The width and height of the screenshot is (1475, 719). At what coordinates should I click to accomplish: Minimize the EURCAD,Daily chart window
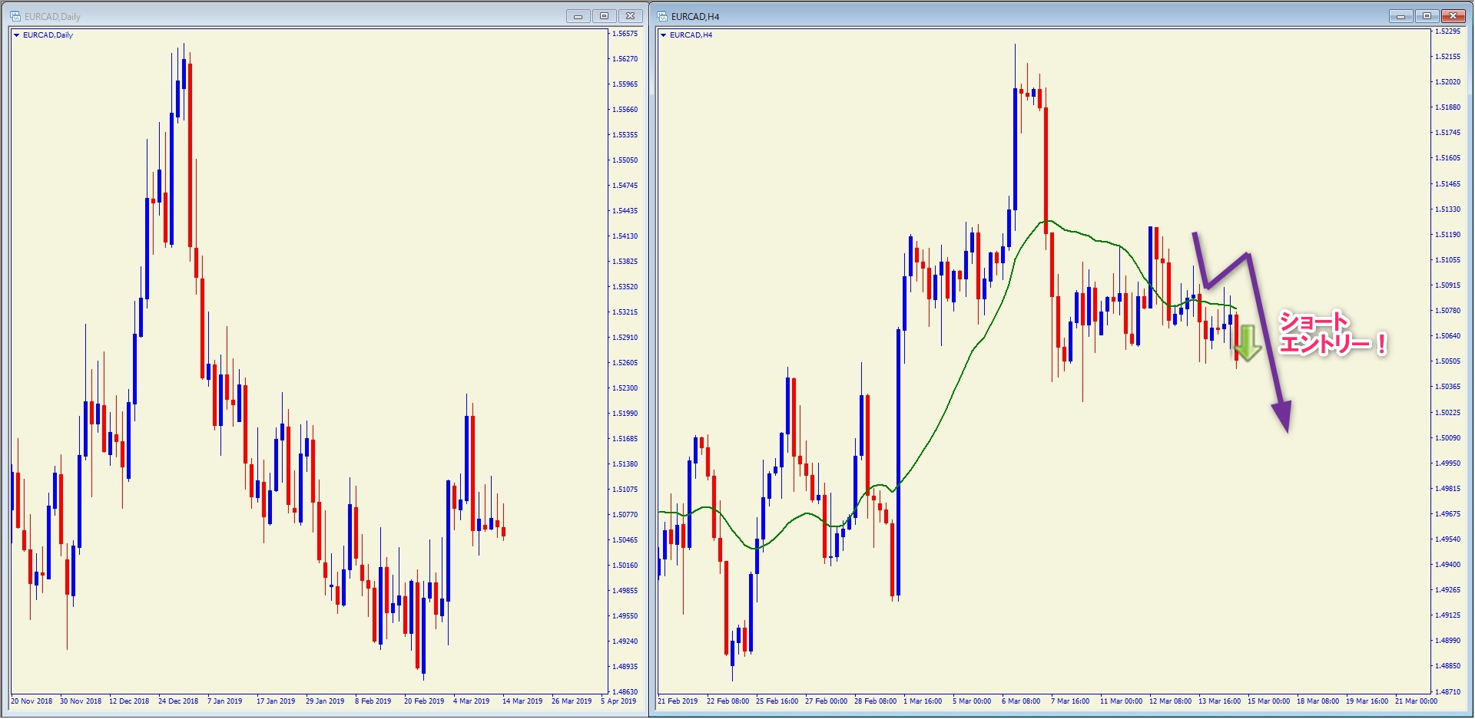click(578, 16)
